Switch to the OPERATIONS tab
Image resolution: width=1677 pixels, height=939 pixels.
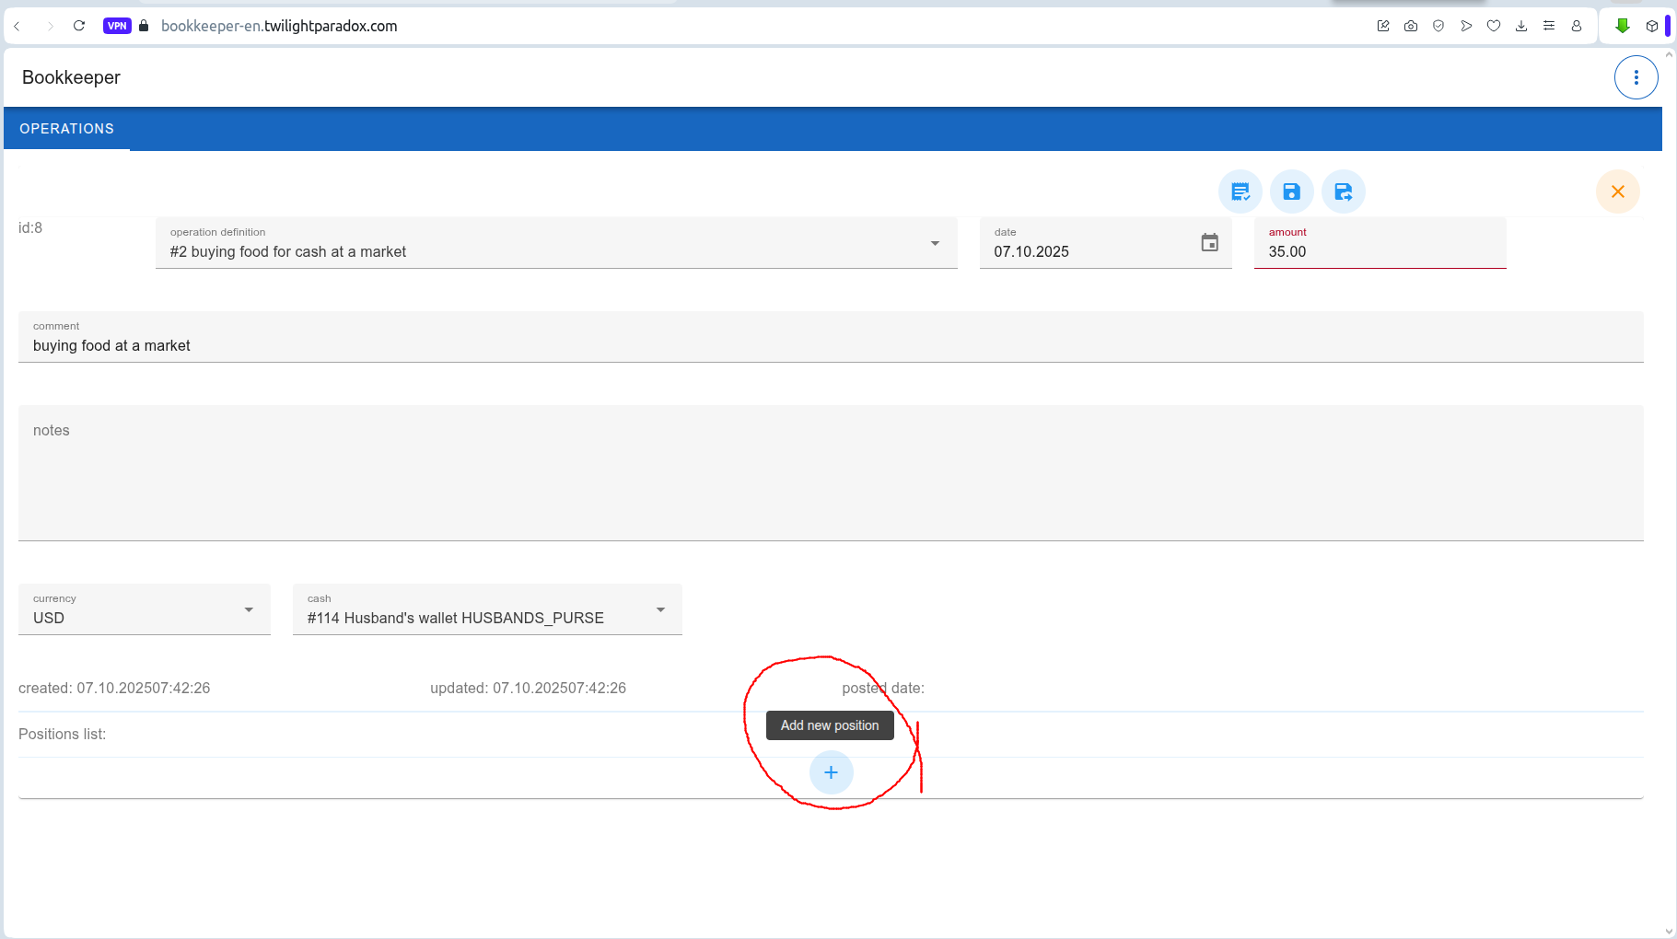coord(67,129)
